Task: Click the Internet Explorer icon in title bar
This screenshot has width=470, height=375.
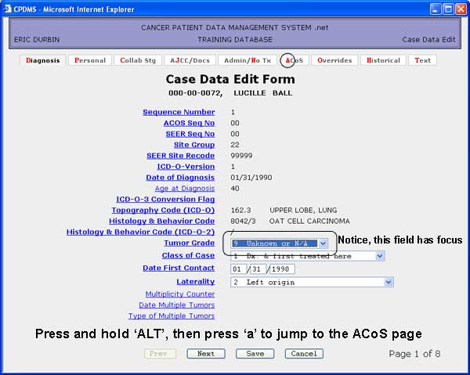Action: pos(8,9)
